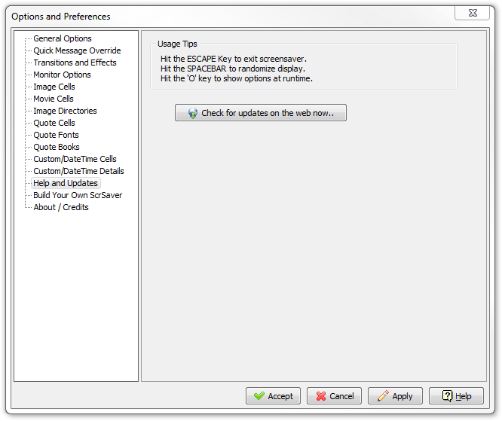Open Movie Cells section
This screenshot has height=421, width=502.
point(54,99)
